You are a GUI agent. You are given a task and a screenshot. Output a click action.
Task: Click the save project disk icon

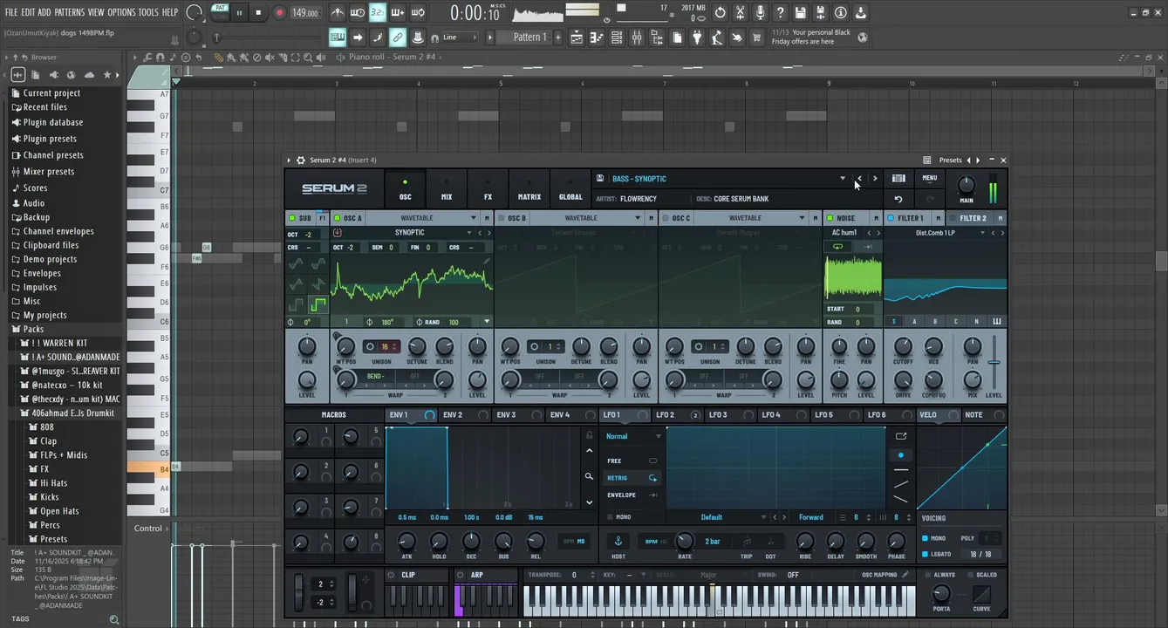(x=800, y=12)
